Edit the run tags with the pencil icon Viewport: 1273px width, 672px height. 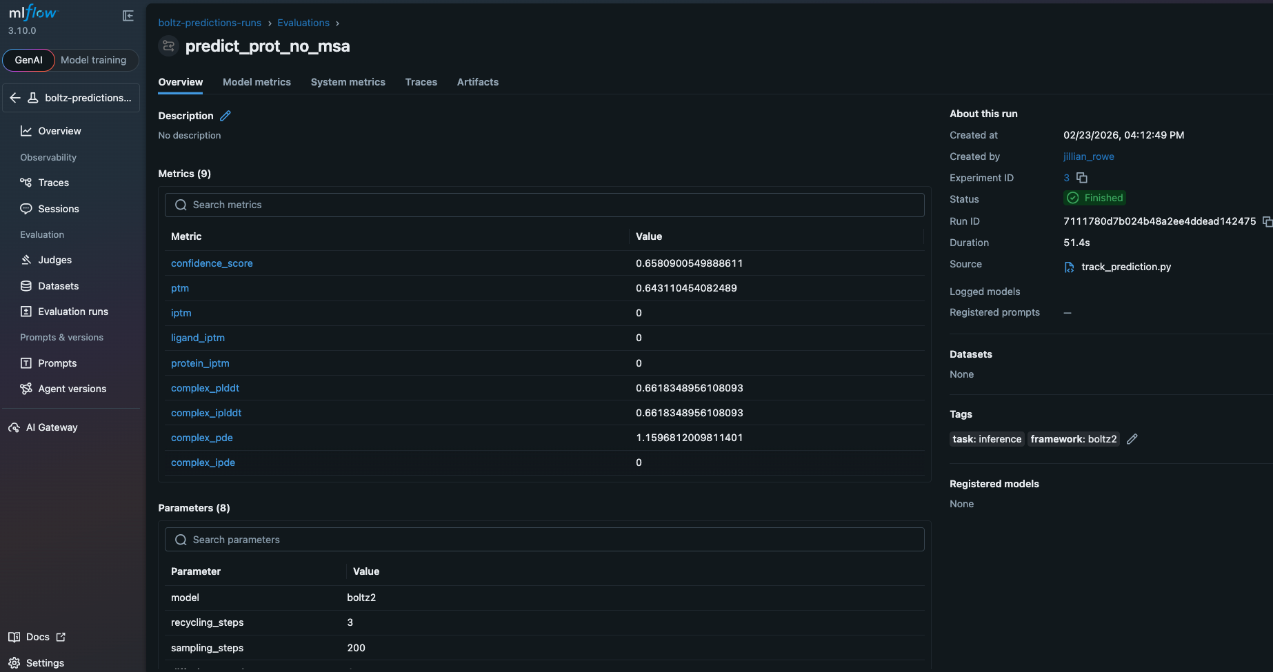[x=1132, y=439]
